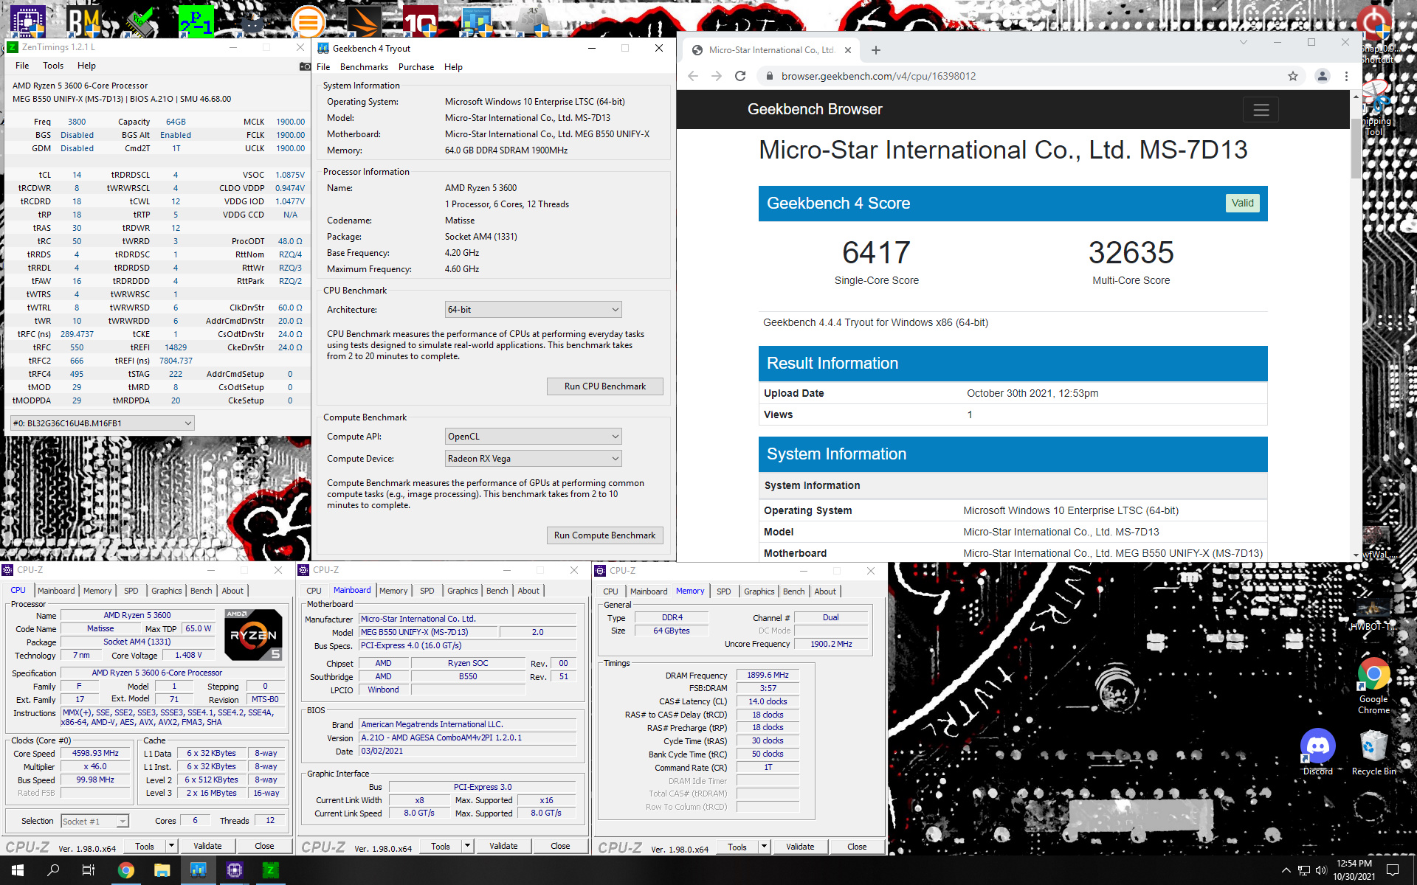The height and width of the screenshot is (885, 1417).
Task: Open the Chrome profile avatar icon
Action: coord(1322,76)
